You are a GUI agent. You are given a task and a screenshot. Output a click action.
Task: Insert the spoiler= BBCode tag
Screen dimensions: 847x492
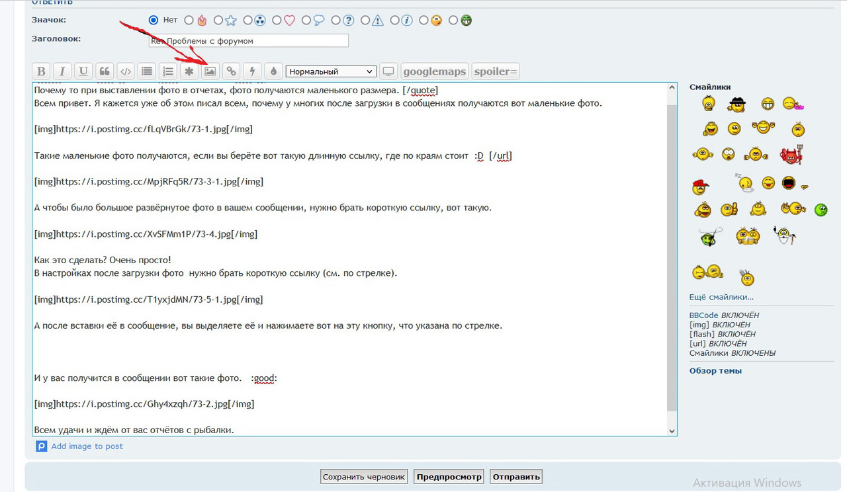[x=496, y=71]
